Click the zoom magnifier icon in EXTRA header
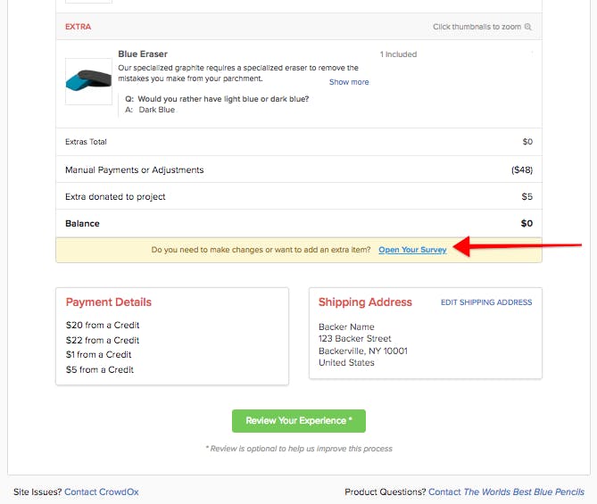The width and height of the screenshot is (597, 504). 527,27
